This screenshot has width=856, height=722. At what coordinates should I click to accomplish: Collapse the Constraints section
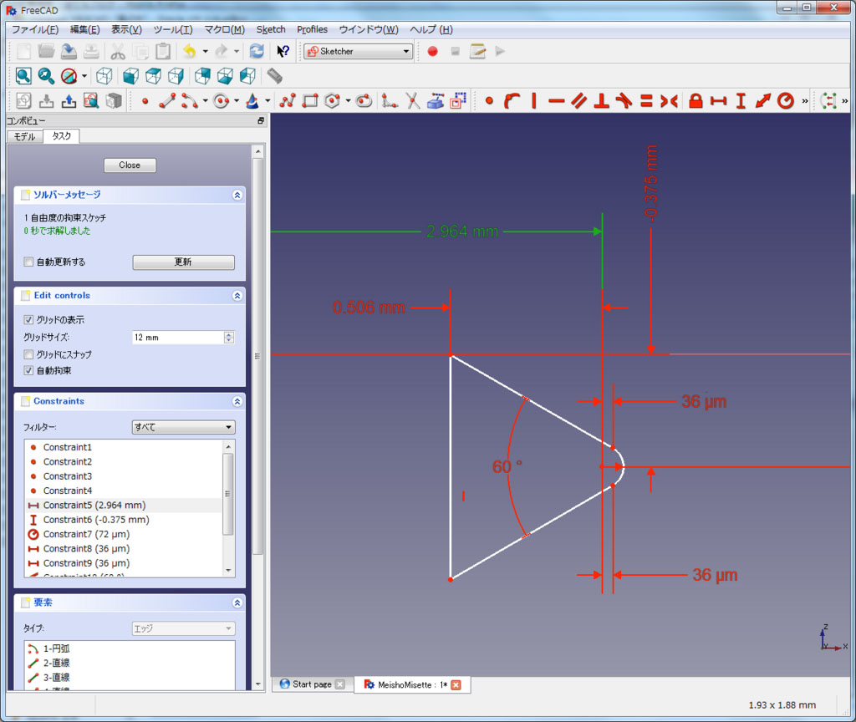[x=237, y=401]
